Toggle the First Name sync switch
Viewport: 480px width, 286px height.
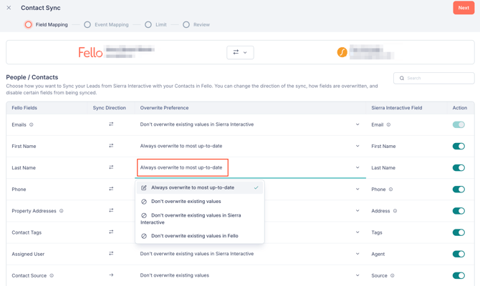(x=459, y=146)
